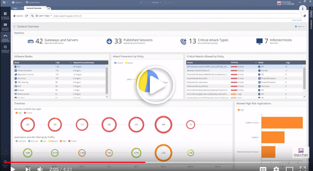Open the Objects side panel tab

tap(311, 14)
